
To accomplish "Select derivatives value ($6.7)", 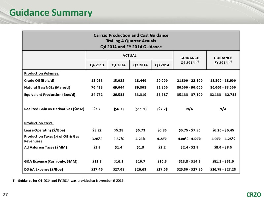I will tap(119, 109).
